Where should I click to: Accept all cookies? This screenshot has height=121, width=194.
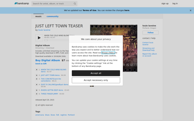click(96, 73)
